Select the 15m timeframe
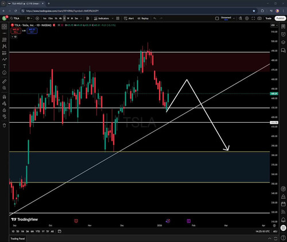The height and width of the screenshot is (242, 287). pos(51,18)
